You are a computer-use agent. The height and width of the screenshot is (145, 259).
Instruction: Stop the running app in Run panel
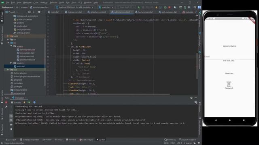6,102
